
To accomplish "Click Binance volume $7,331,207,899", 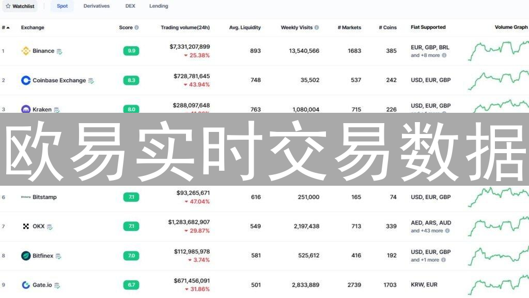I will coord(190,47).
